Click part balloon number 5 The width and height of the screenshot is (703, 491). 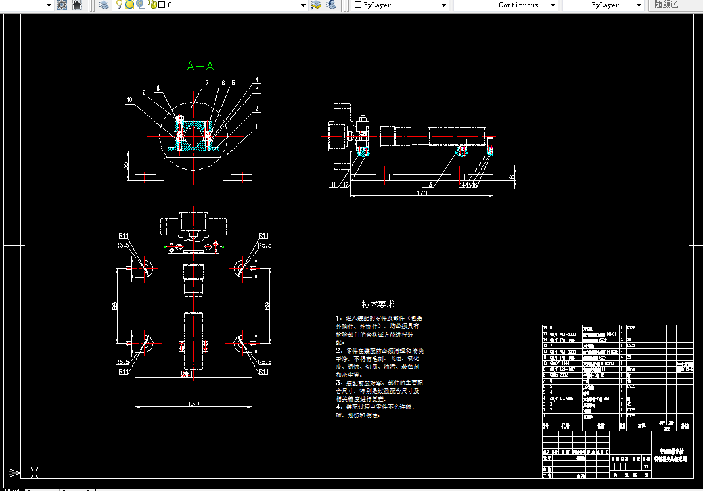(233, 83)
